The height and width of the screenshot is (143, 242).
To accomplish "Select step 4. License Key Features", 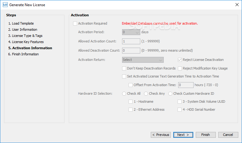I will 26,42.
